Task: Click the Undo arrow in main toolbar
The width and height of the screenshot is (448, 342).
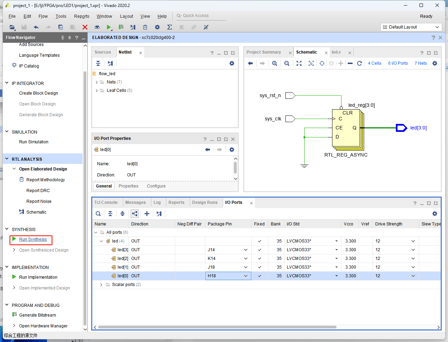Action: pos(36,27)
